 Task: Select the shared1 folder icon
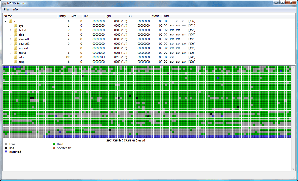[15, 39]
